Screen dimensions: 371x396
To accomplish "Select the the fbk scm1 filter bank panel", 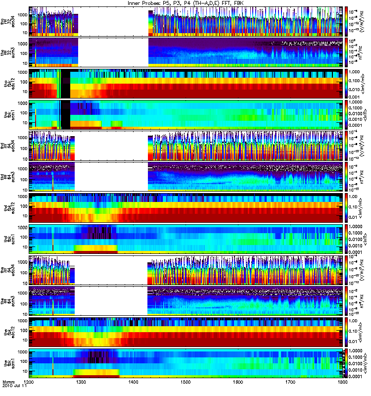I will pos(186,363).
